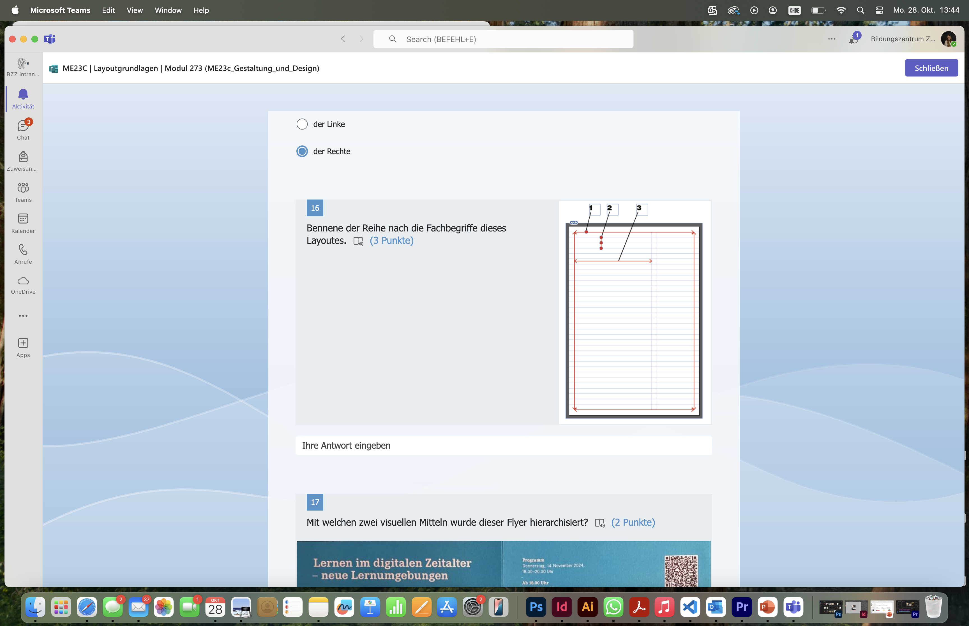Viewport: 969px width, 626px height.
Task: Open Messages from the Dock
Action: pos(113,607)
